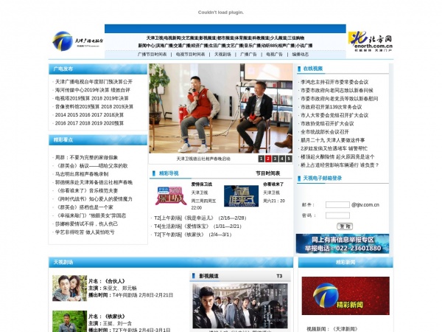The height and width of the screenshot is (332, 442).
Task: Open the 合伙人 drama poster thumbnail
Action: pos(70,288)
